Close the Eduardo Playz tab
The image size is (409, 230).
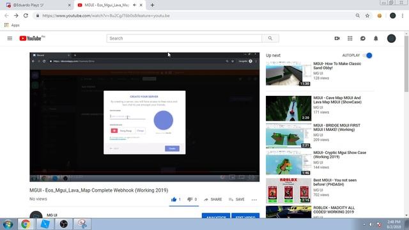(70, 5)
